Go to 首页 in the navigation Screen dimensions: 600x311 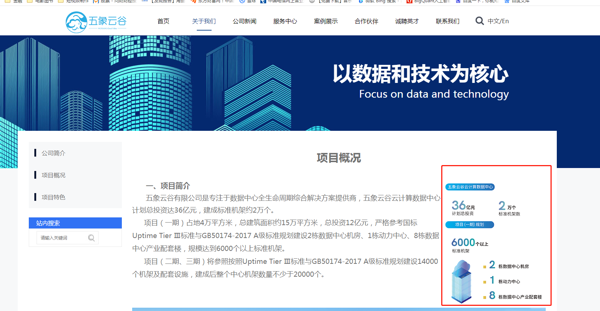163,21
